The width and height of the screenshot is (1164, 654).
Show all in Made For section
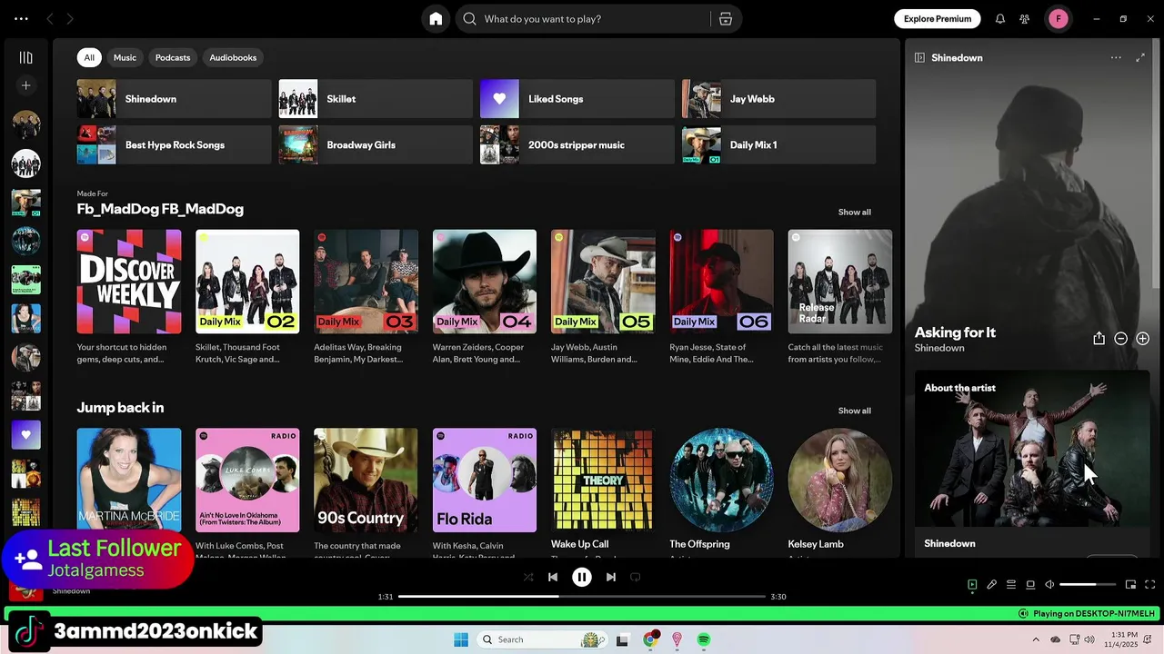pos(854,213)
